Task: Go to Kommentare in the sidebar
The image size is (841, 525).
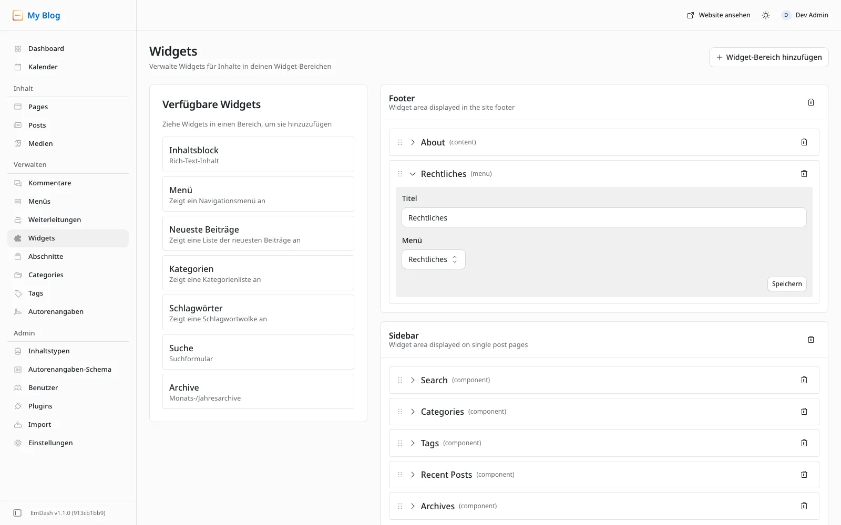Action: [68, 183]
